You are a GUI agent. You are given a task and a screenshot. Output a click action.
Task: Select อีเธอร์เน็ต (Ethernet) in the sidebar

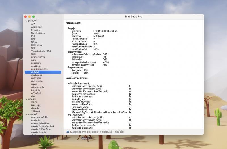[x=36, y=90]
